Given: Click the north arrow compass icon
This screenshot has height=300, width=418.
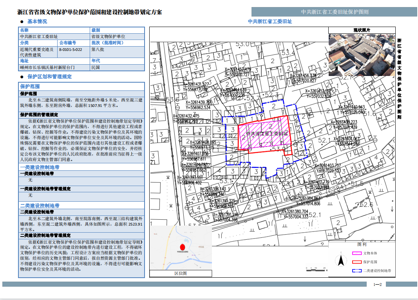Looking at the screenshot, I should (x=341, y=260).
